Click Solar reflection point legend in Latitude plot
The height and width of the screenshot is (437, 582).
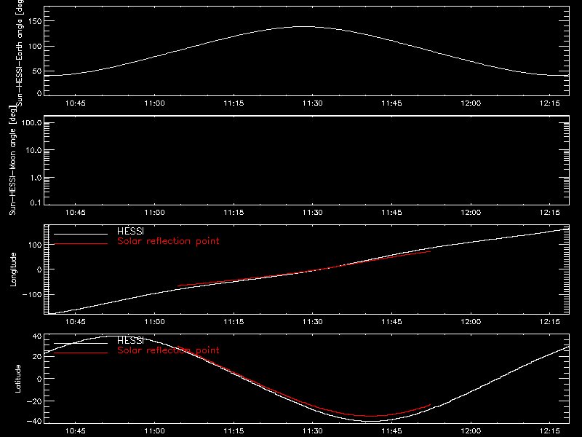[x=168, y=350]
